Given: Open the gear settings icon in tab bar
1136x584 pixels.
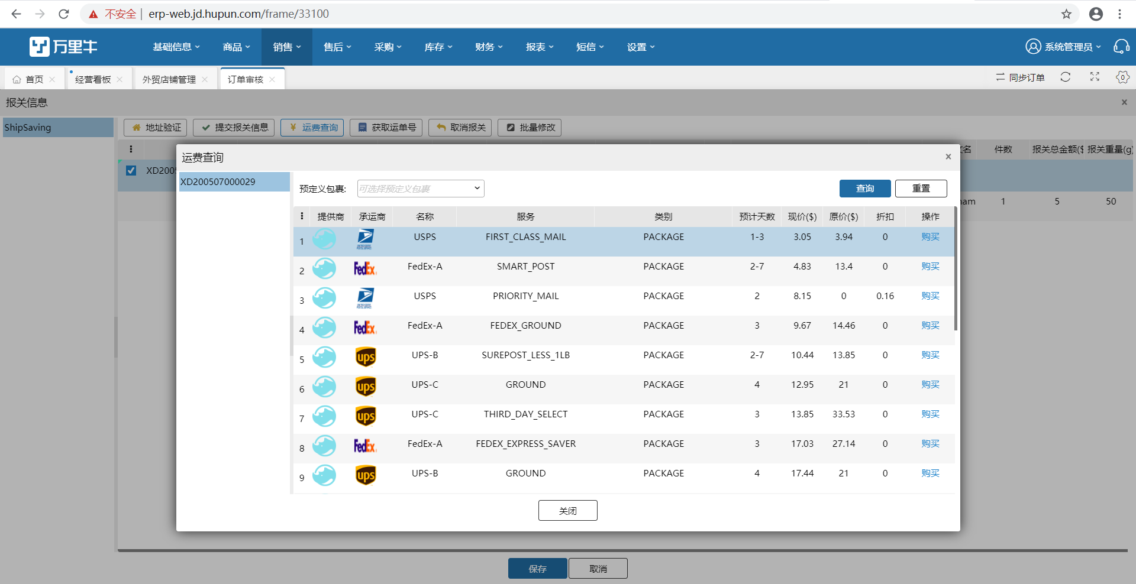Looking at the screenshot, I should pos(1122,77).
